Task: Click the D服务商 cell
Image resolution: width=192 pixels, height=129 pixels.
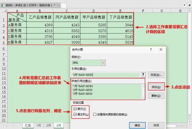Action: tap(17, 36)
